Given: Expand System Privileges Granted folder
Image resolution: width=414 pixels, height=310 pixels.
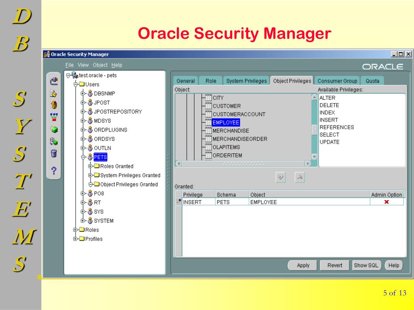Looking at the screenshot, I should point(90,175).
